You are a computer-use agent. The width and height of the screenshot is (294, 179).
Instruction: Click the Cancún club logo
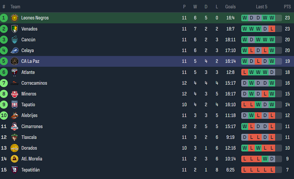[15, 40]
